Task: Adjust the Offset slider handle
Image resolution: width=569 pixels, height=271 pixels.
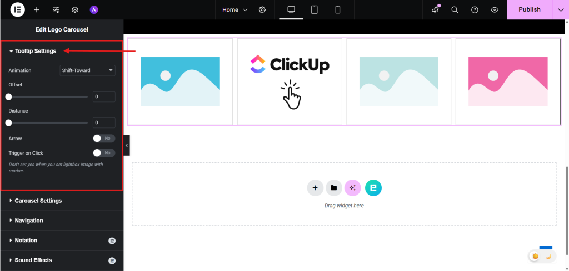Action: point(8,96)
